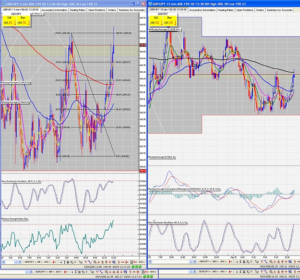Click scroll thumb in 5 min chart scrollbar
This screenshot has width=300, height=280.
(16, 262)
